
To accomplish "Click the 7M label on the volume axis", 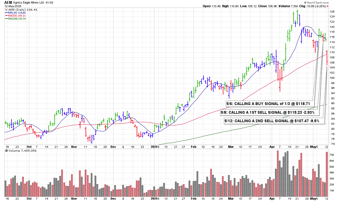I will click(332, 155).
